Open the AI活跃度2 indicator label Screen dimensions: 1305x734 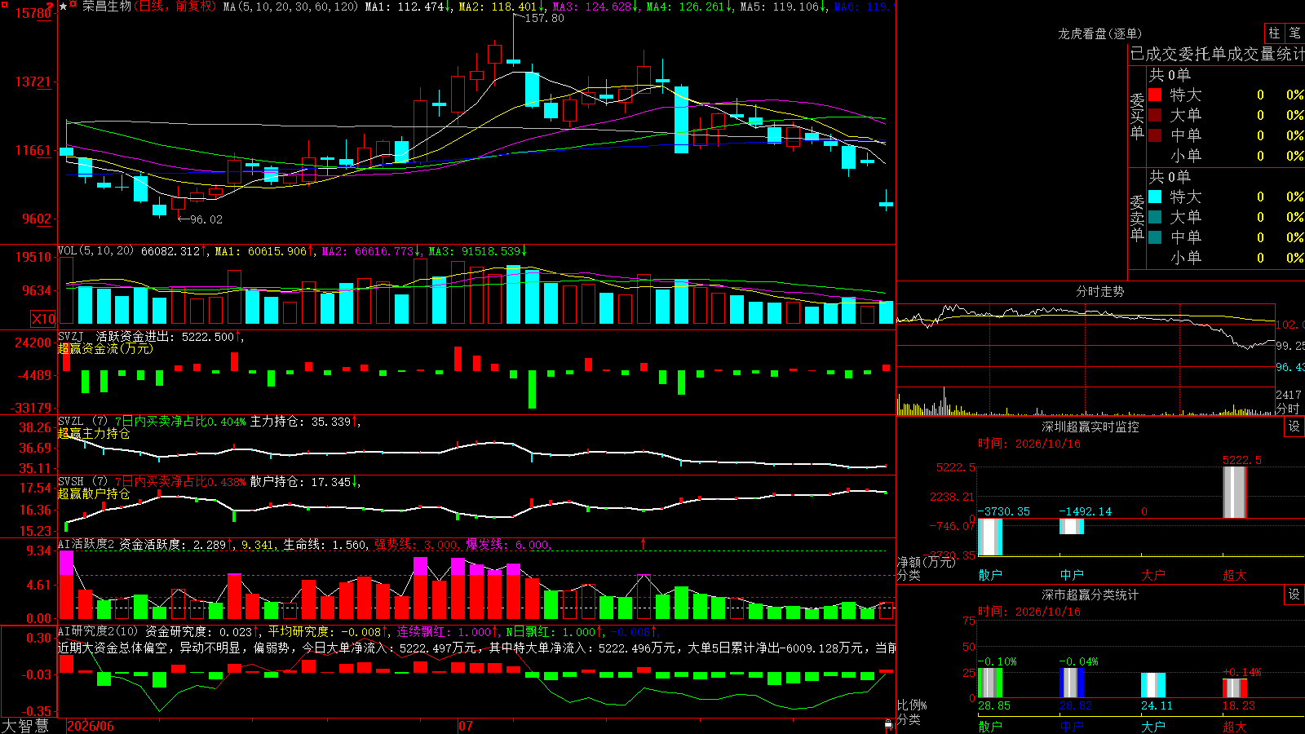(86, 544)
